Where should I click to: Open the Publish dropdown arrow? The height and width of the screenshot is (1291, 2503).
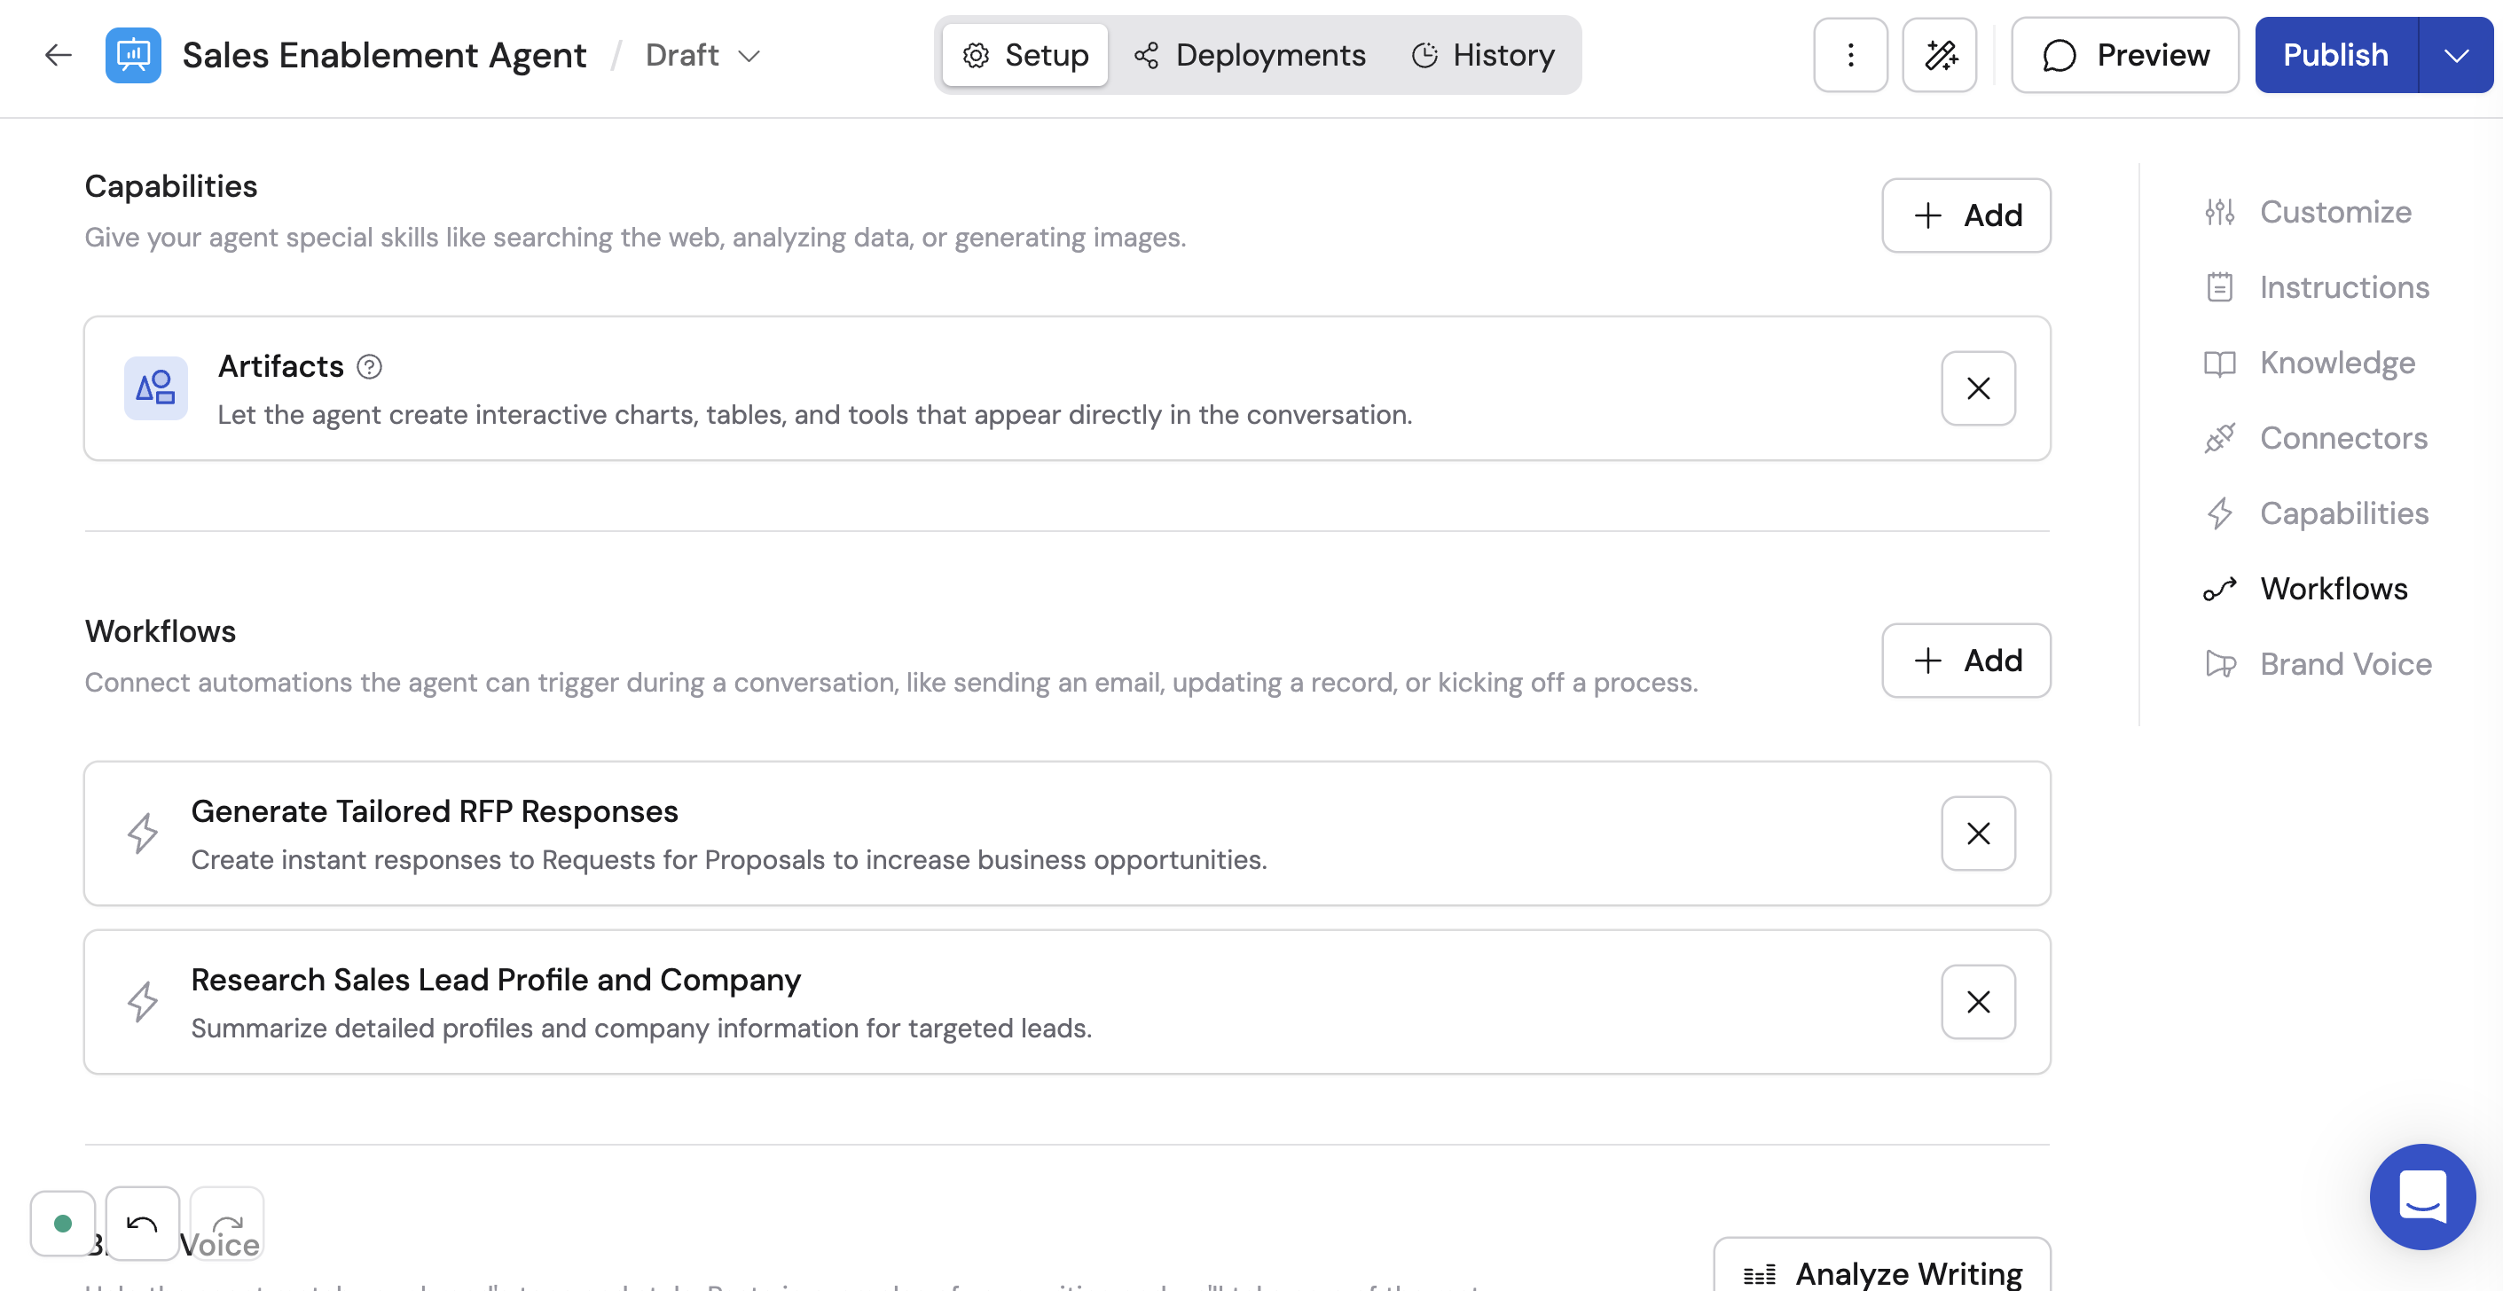coord(2455,55)
